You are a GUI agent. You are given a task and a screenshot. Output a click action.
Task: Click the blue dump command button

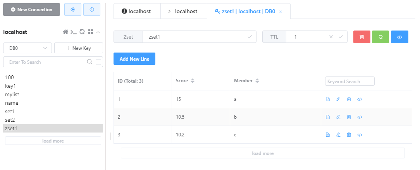[x=399, y=37]
